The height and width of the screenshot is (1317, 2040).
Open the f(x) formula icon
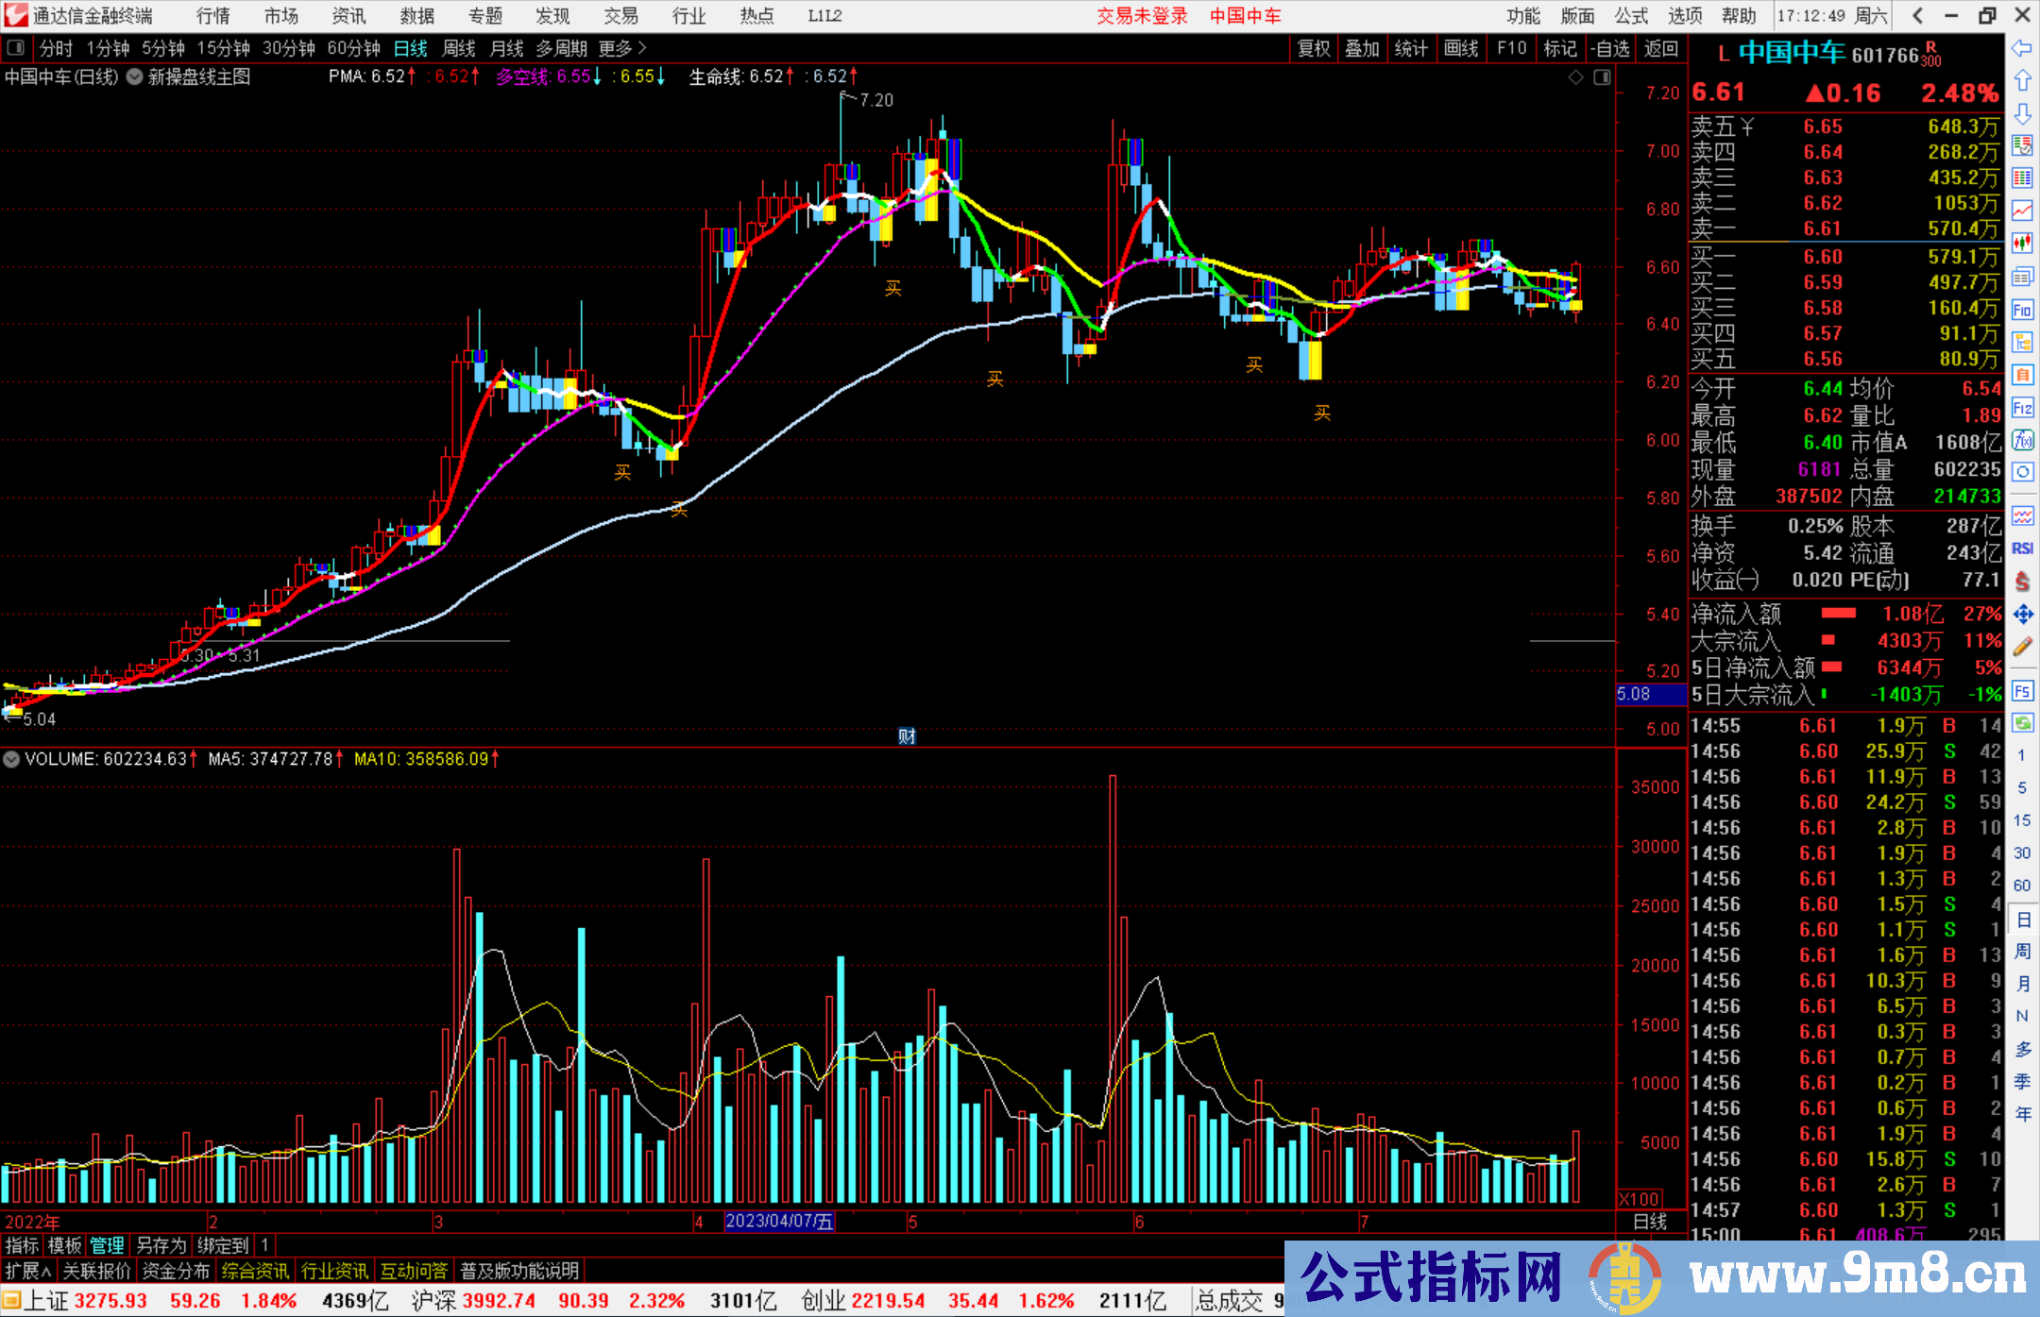click(x=2022, y=440)
